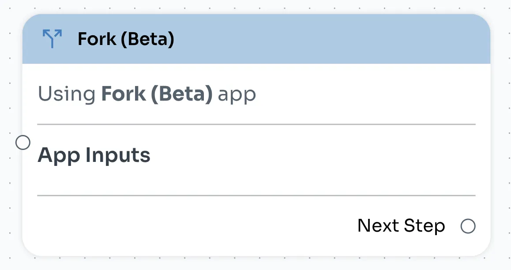This screenshot has width=511, height=270.
Task: Click the Next Step output connector circle
Action: click(468, 226)
